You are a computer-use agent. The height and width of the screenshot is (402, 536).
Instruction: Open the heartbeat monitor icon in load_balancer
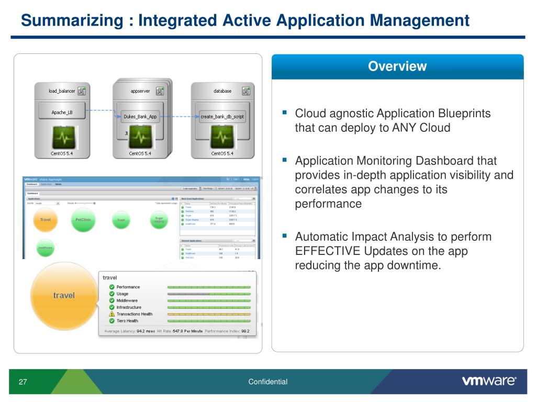coord(64,138)
